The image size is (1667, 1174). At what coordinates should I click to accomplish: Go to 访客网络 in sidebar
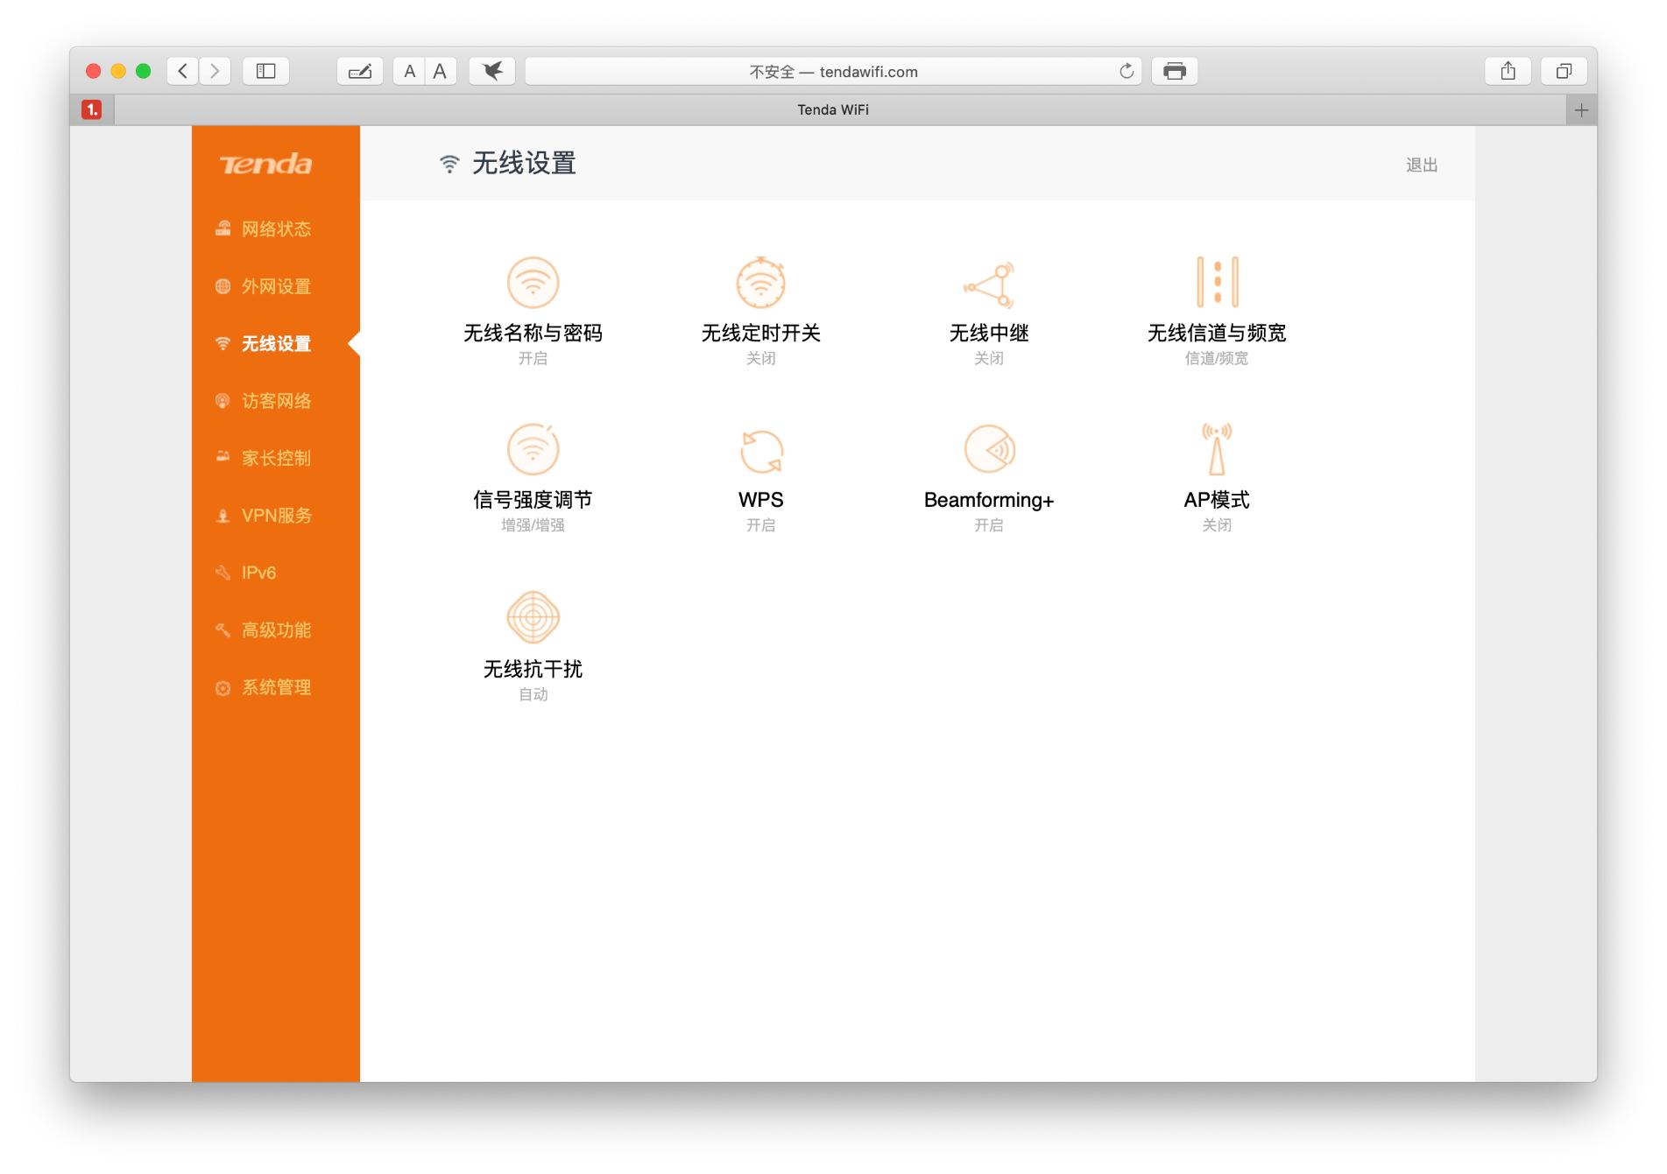click(276, 401)
